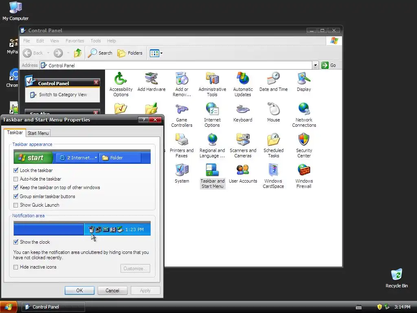Image resolution: width=417 pixels, height=313 pixels.
Task: Click the Go button beside address bar
Action: (329, 65)
